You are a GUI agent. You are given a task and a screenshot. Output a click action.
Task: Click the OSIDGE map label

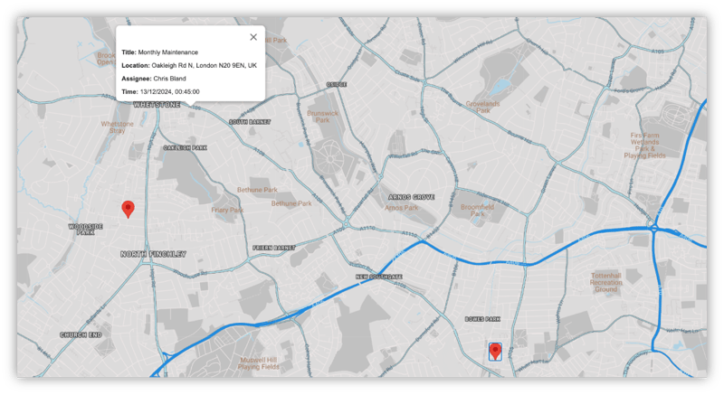(x=337, y=84)
